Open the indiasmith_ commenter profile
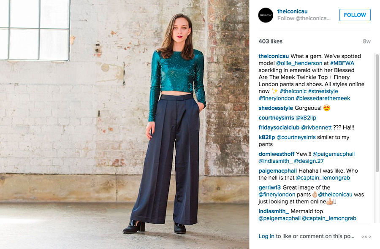The width and height of the screenshot is (380, 249). point(274,211)
